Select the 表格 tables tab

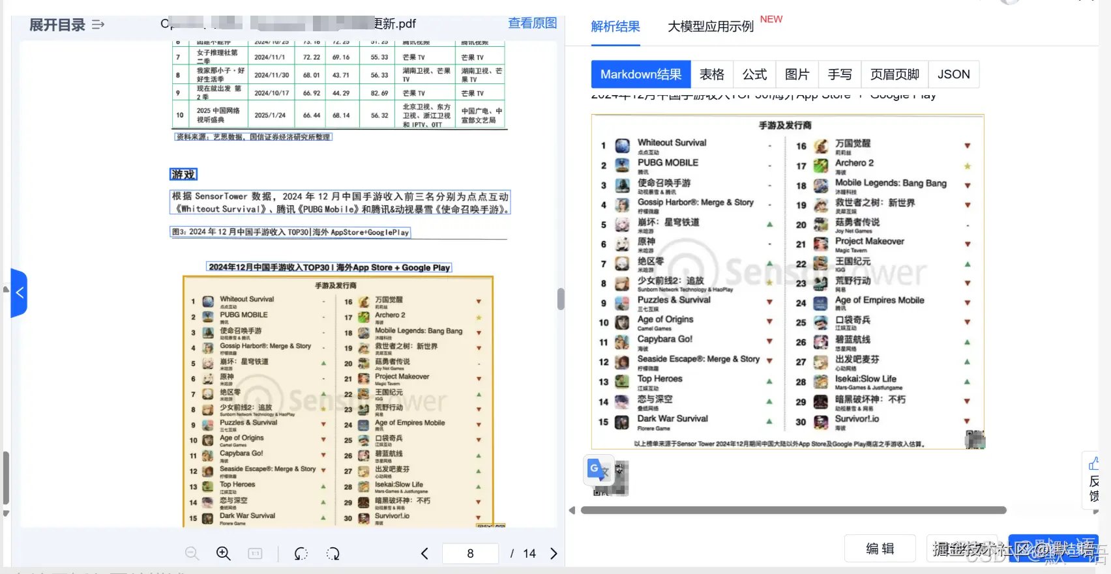click(x=712, y=74)
